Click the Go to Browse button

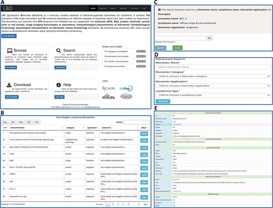11,68
